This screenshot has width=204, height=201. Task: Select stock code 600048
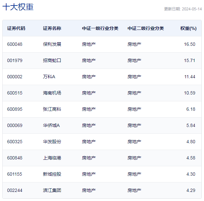15,44
